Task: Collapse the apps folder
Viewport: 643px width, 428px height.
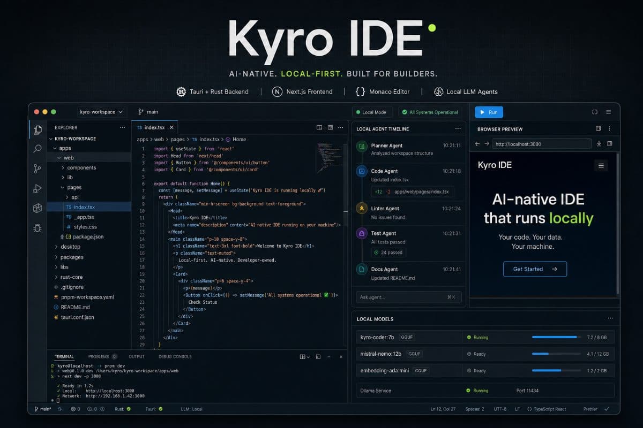Action: (x=54, y=148)
